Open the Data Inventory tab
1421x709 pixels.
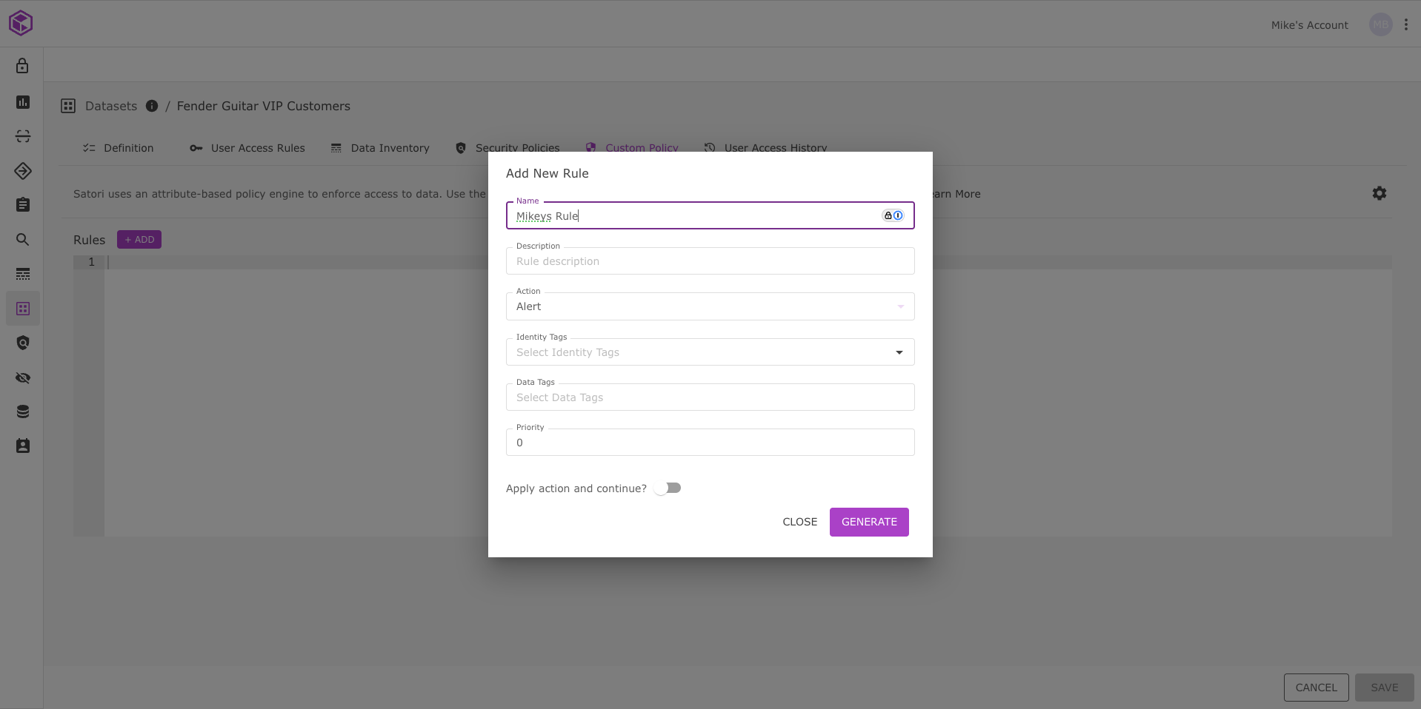[380, 148]
